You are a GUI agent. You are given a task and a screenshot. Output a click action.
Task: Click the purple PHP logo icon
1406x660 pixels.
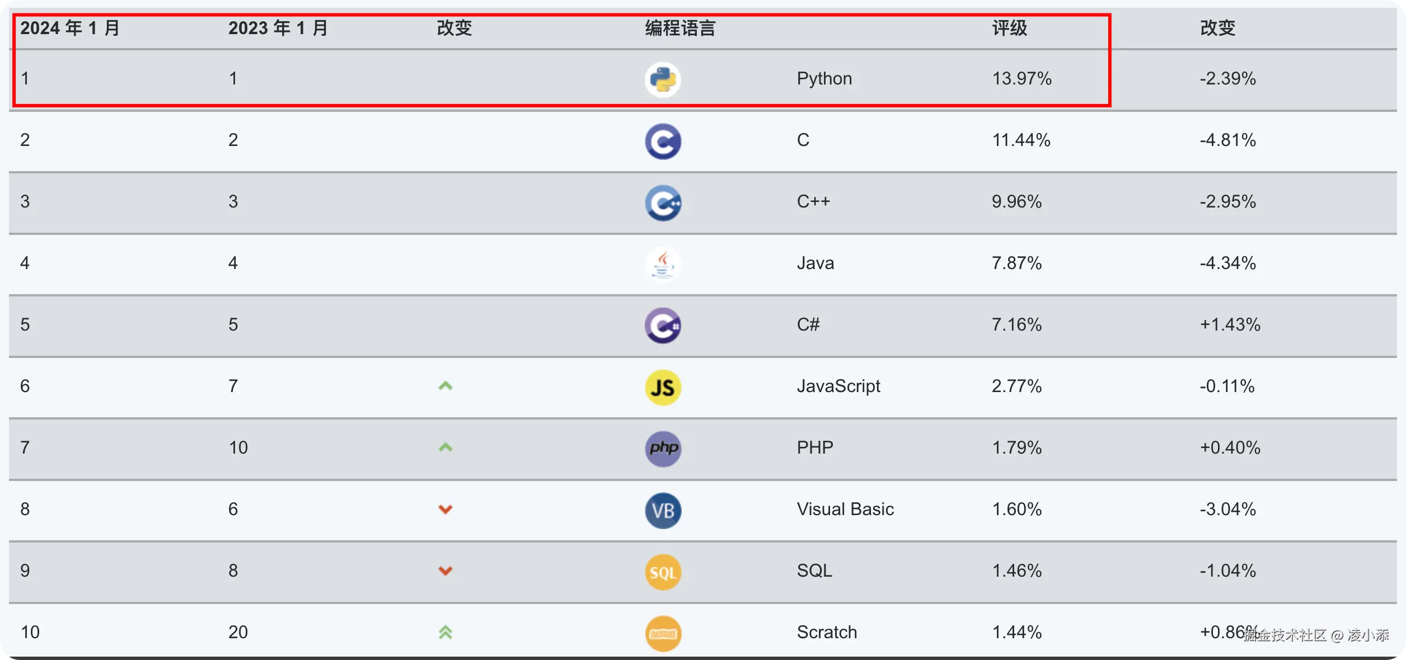tap(663, 449)
